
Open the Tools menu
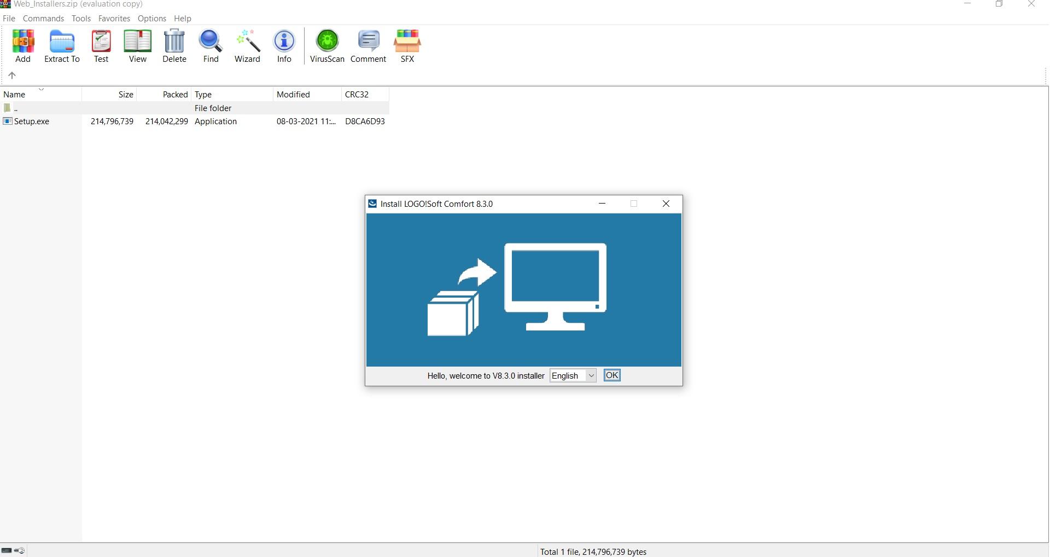pyautogui.click(x=81, y=18)
